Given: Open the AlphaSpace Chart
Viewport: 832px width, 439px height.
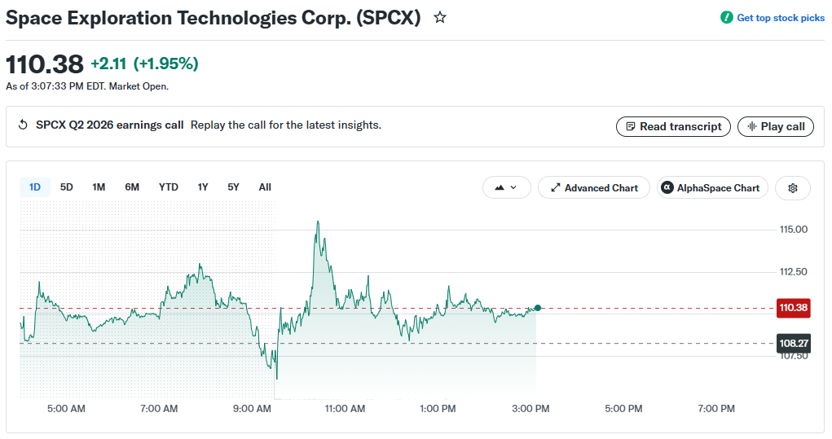Looking at the screenshot, I should [712, 187].
